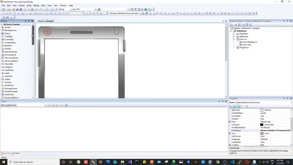The width and height of the screenshot is (293, 165).
Task: Expand the Location property in the Properties grid
Action: (230, 145)
